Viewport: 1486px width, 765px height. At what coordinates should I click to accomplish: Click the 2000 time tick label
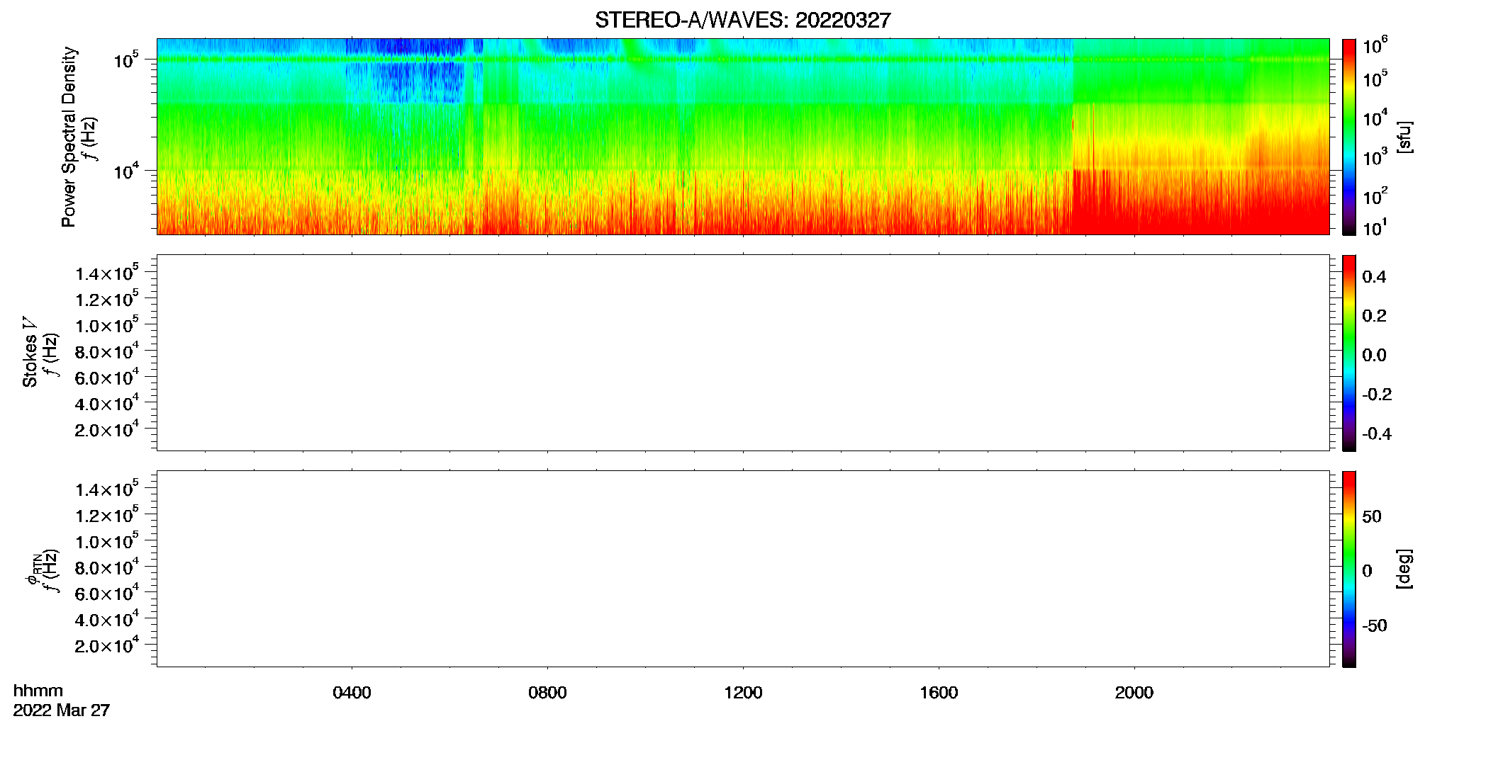tap(1134, 693)
